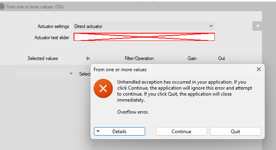Open the Actuator settings dropdown

pyautogui.click(x=144, y=26)
